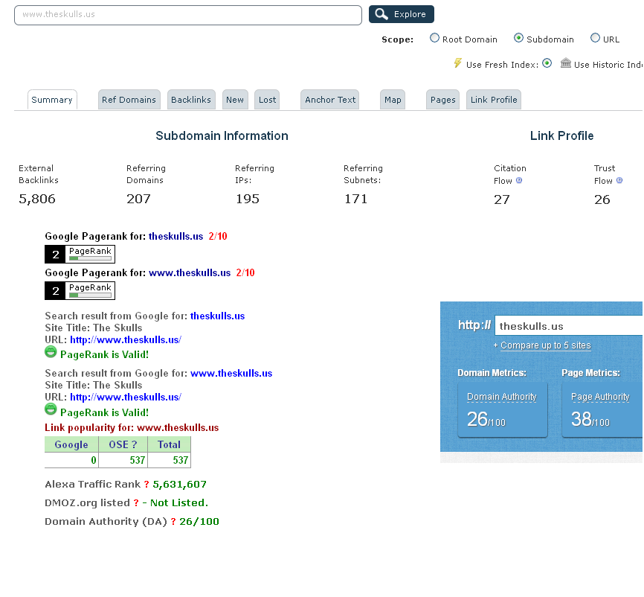Open the Map tab
The width and height of the screenshot is (644, 597).
393,100
